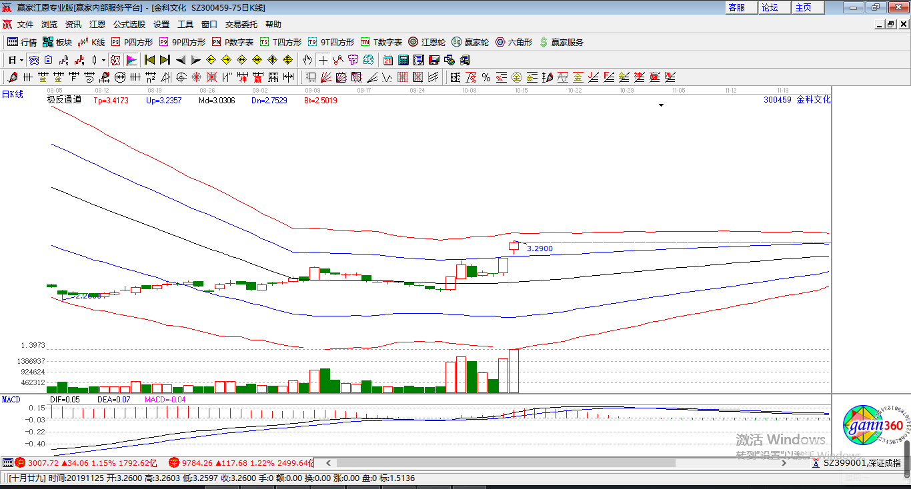
Task: Switch to the K线 chart view
Action: point(91,42)
